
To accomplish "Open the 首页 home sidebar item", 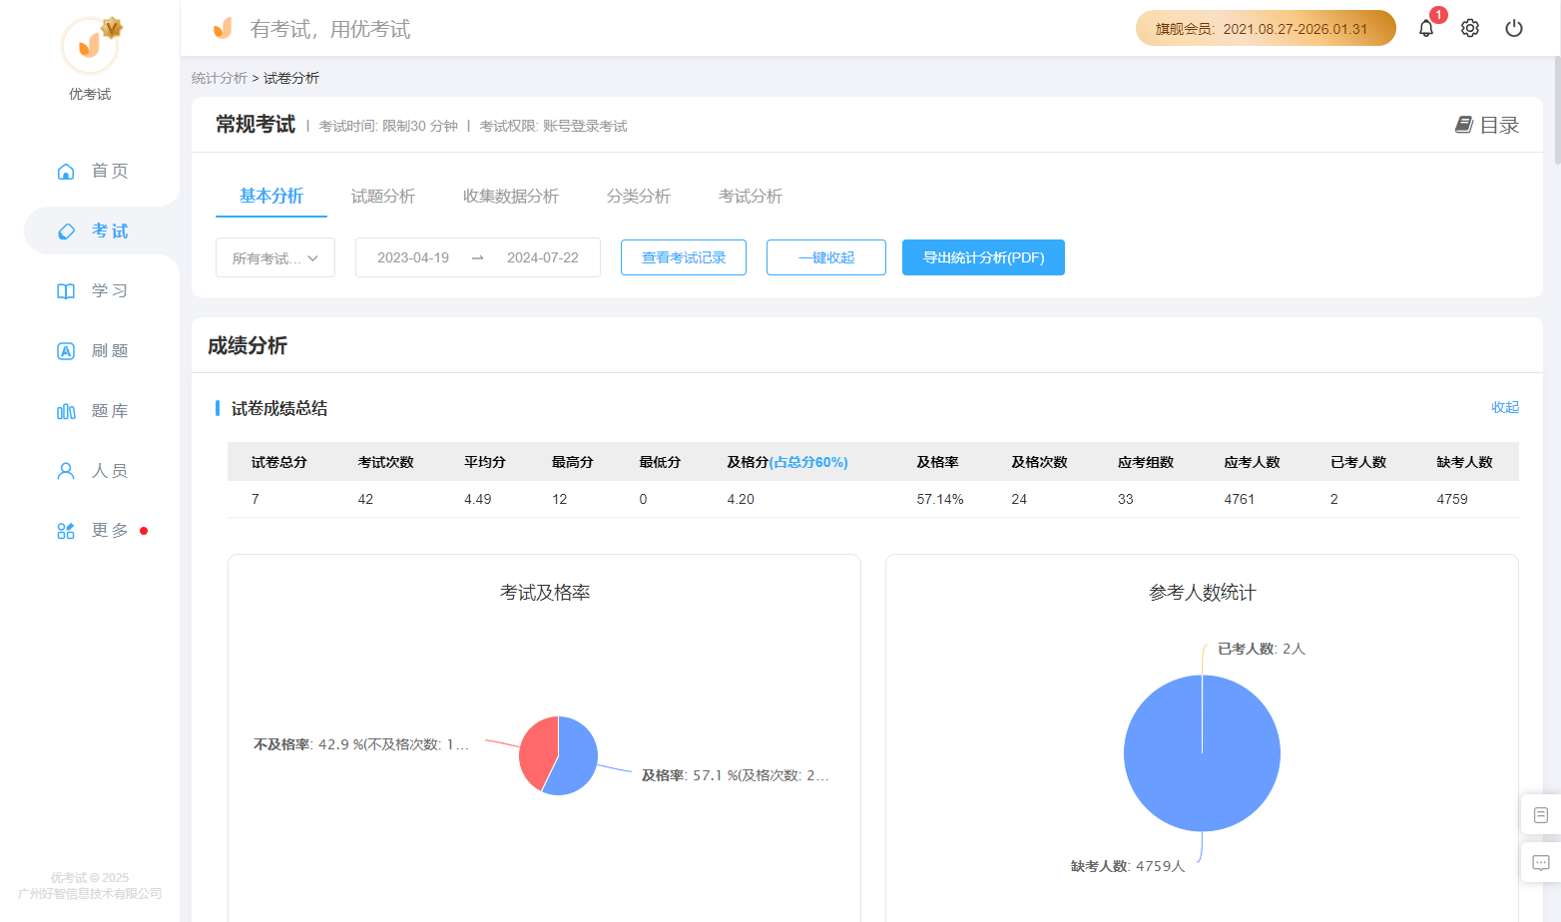I will click(x=92, y=171).
